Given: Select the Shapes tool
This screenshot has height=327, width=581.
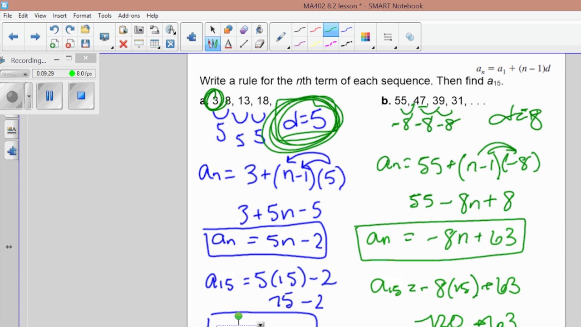Looking at the screenshot, I should pyautogui.click(x=228, y=30).
